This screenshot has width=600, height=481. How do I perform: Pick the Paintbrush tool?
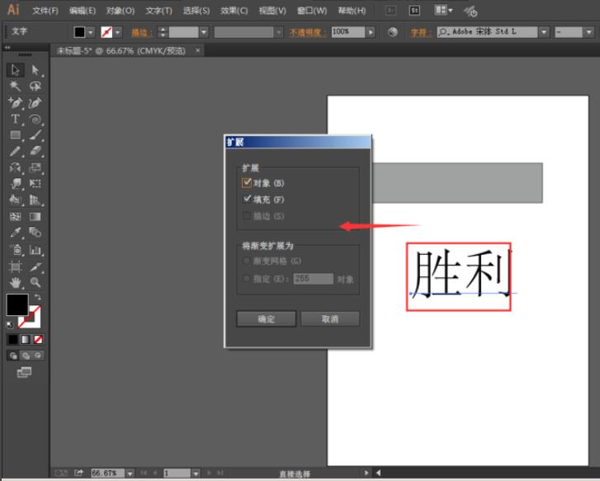(35, 135)
